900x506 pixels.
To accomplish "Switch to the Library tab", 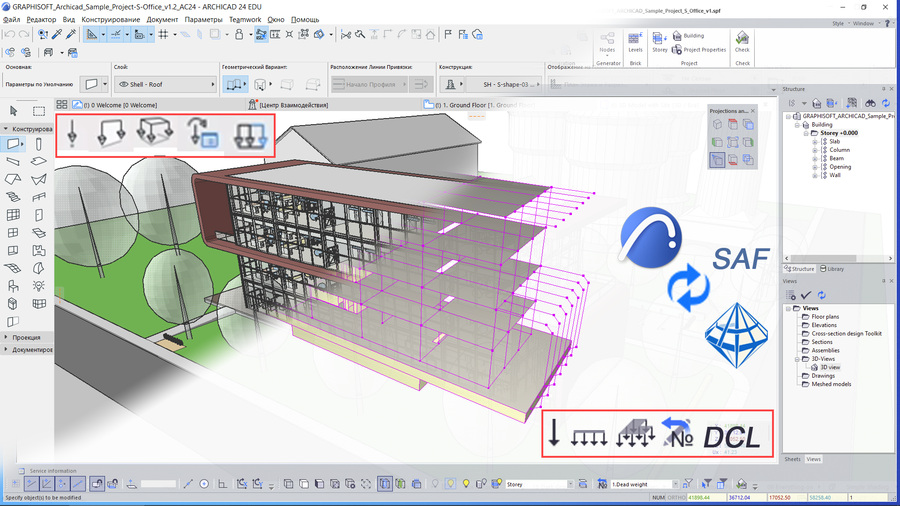I will tap(832, 269).
